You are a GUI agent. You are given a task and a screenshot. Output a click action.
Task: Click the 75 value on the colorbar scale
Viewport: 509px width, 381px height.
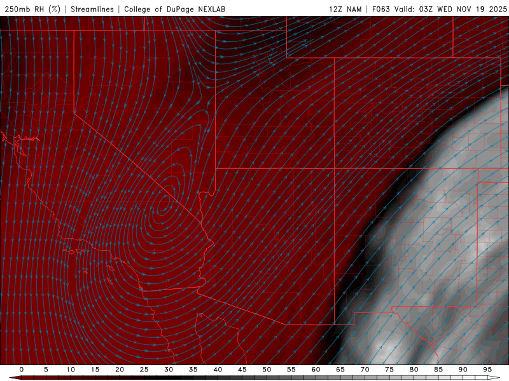[x=389, y=370]
